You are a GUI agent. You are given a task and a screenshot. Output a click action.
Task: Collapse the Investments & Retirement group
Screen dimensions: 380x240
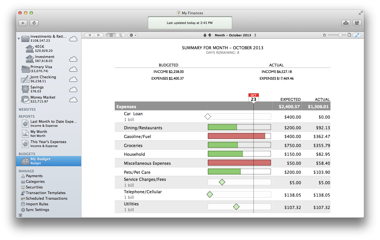pos(19,39)
